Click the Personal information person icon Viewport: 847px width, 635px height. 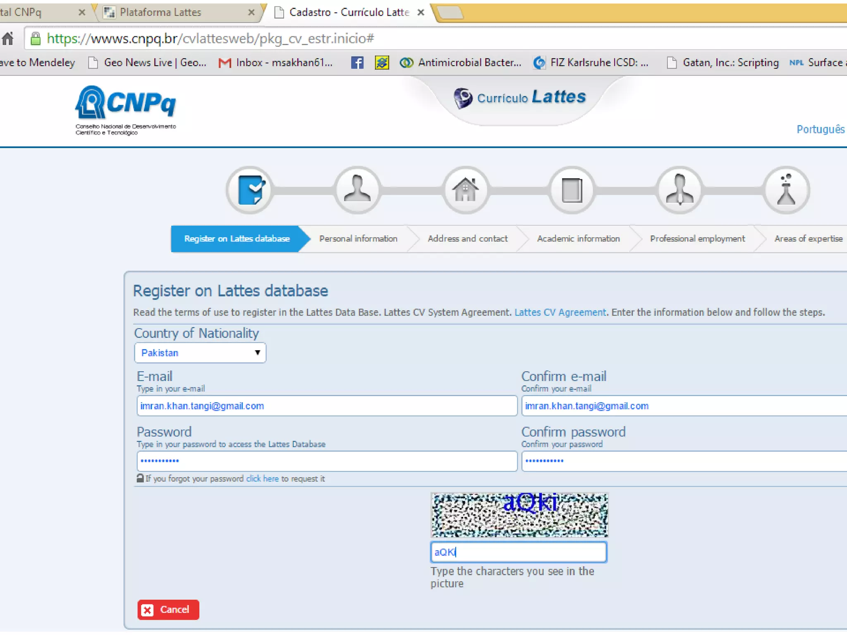tap(357, 190)
